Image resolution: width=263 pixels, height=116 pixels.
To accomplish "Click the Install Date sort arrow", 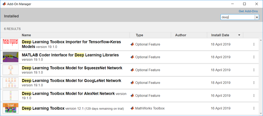I will pyautogui.click(x=239, y=35).
